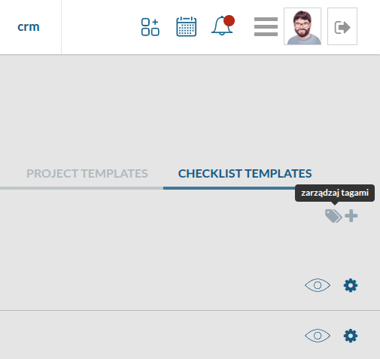Image resolution: width=380 pixels, height=359 pixels.
Task: Log out using the exit arrow icon
Action: click(x=342, y=26)
